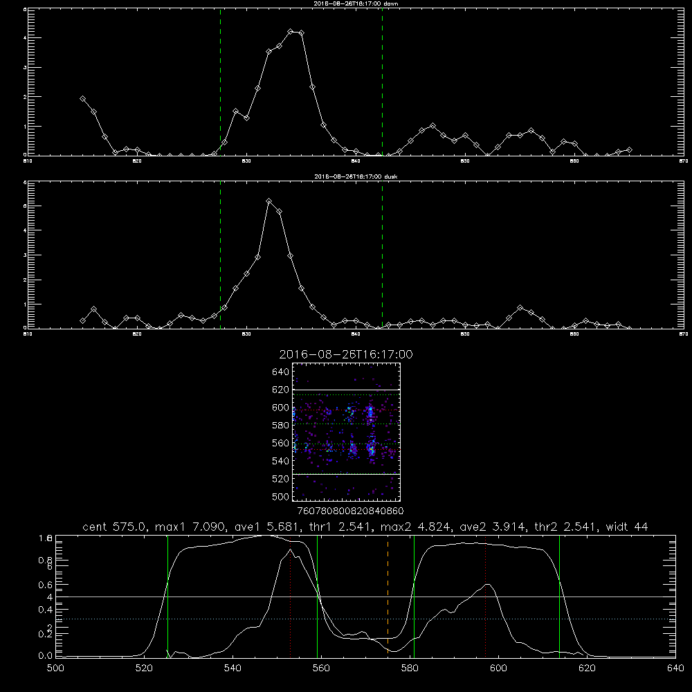Click the first diamond marker of the dawn curve
This screenshot has height=692, width=692.
tap(82, 99)
